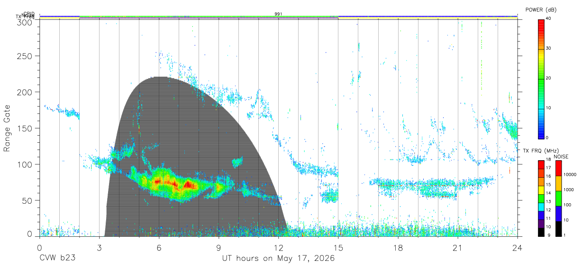Click the '15' tick on UT hours axis
This screenshot has height=268, width=582.
338,247
